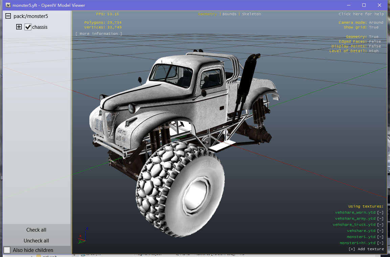Remove vehshare_army.ytd texture with [-]

click(x=380, y=218)
